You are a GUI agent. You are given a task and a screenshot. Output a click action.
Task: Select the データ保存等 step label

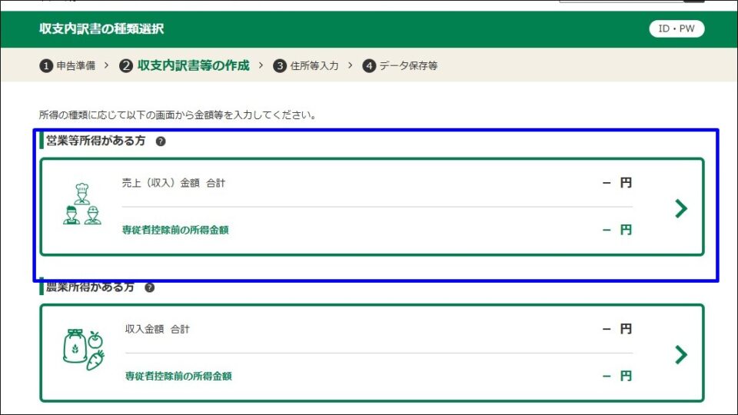tap(408, 66)
